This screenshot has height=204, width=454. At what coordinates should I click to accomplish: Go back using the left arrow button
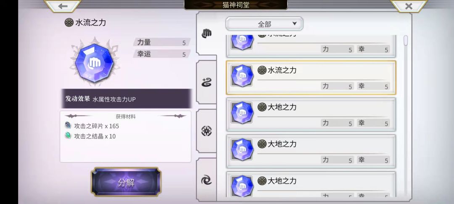click(63, 6)
